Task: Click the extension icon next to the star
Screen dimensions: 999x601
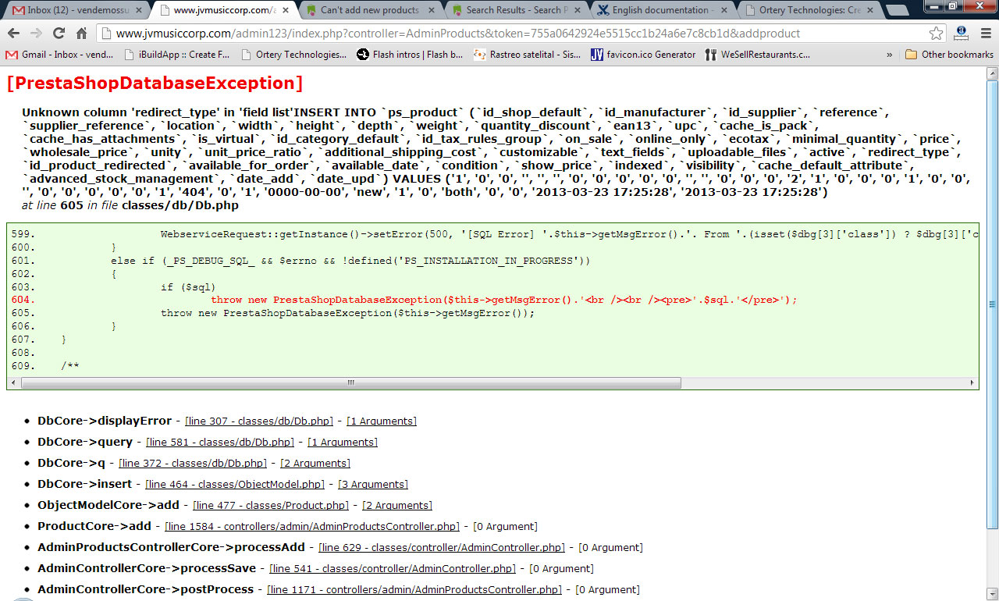Action: [x=962, y=34]
